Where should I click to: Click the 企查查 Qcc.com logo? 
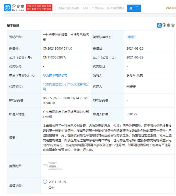coord(14,8)
